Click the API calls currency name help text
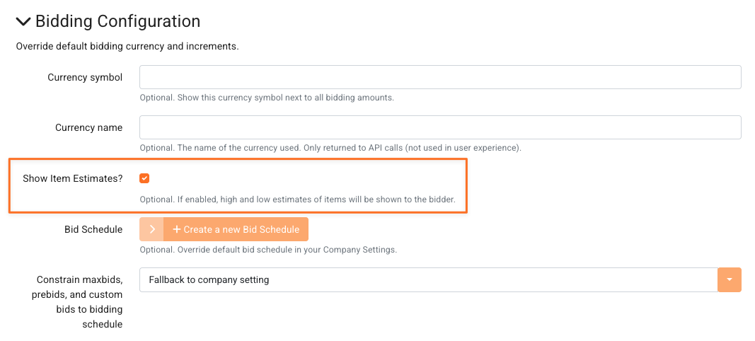The width and height of the screenshot is (755, 341). coord(330,148)
